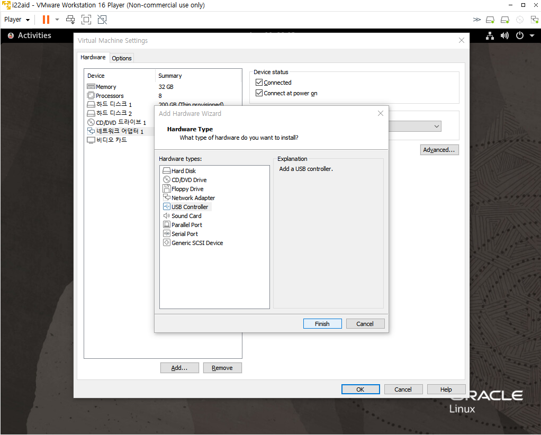Click the pause virtual machine icon
541x435 pixels.
[46, 20]
